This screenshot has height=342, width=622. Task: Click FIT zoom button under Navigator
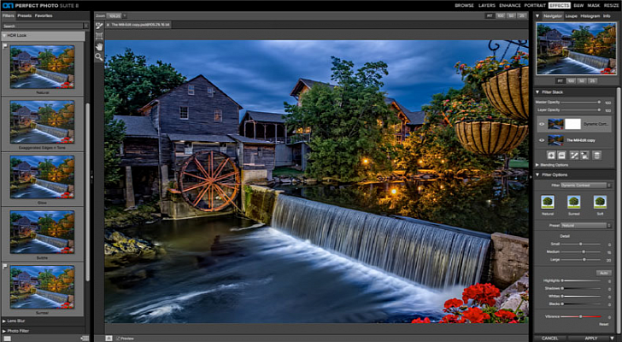coord(560,80)
